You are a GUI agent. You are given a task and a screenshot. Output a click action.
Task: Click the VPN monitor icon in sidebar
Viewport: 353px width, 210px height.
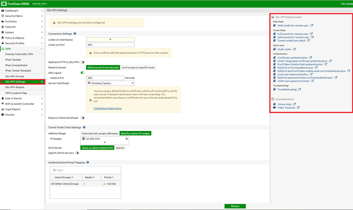click(3, 48)
